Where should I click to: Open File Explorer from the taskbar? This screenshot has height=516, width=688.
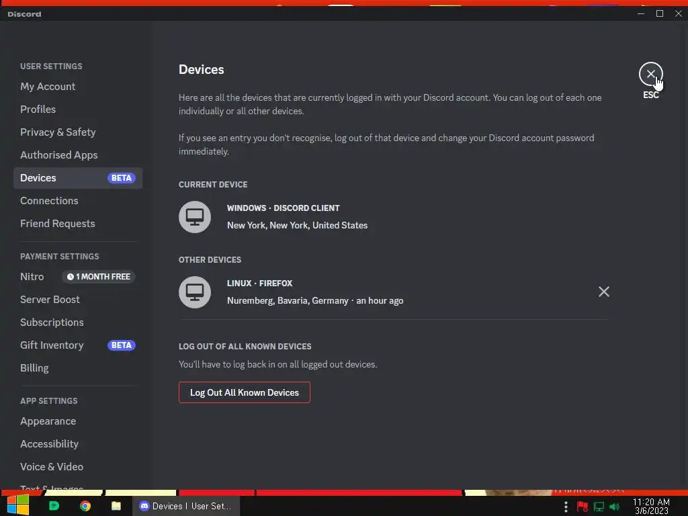116,506
